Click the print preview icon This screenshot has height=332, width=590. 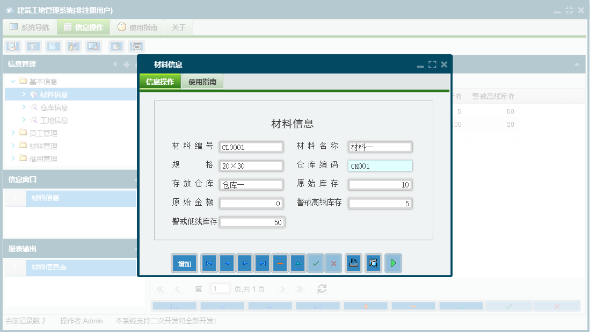(x=373, y=263)
